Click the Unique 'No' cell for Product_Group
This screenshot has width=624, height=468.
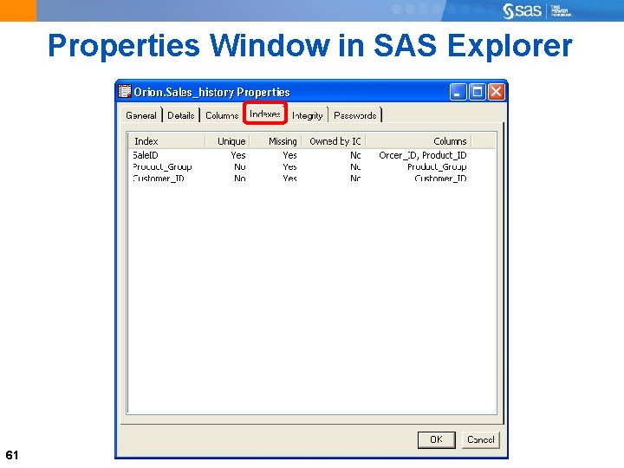coord(239,166)
